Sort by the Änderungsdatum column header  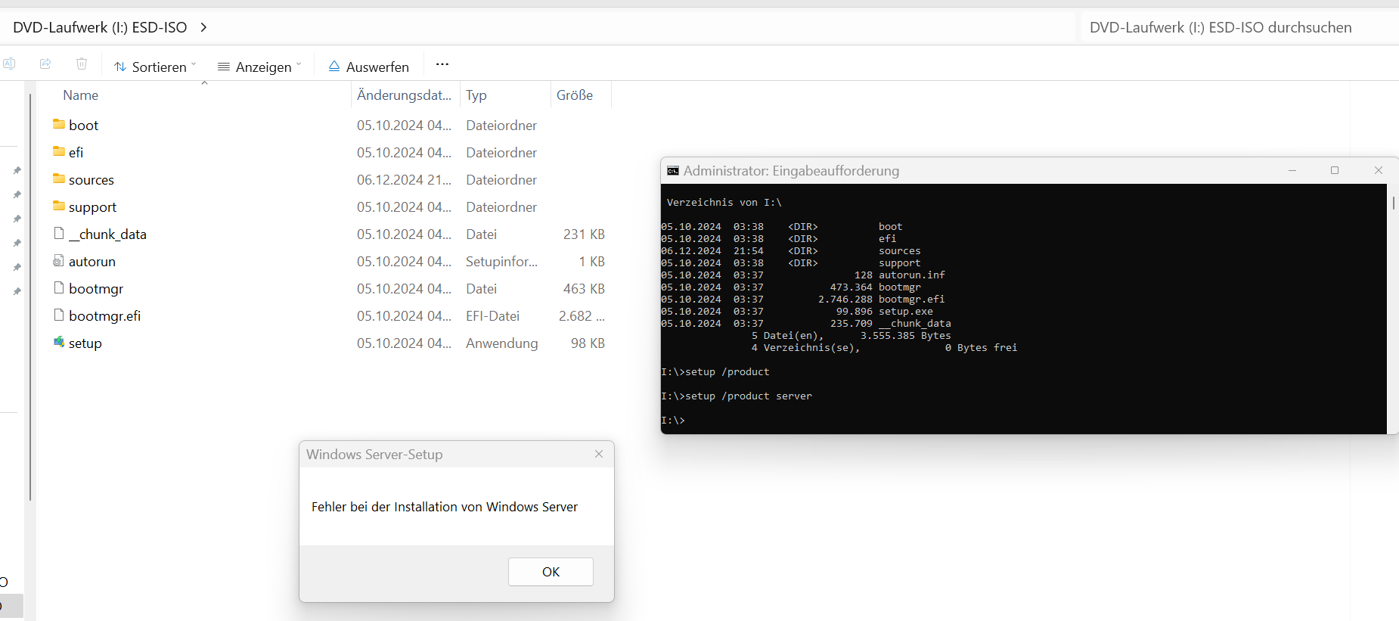(404, 95)
